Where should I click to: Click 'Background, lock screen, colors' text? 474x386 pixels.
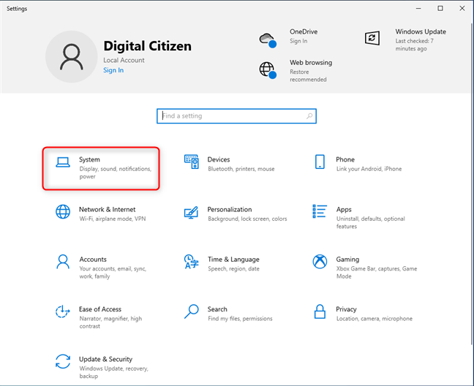(x=247, y=219)
